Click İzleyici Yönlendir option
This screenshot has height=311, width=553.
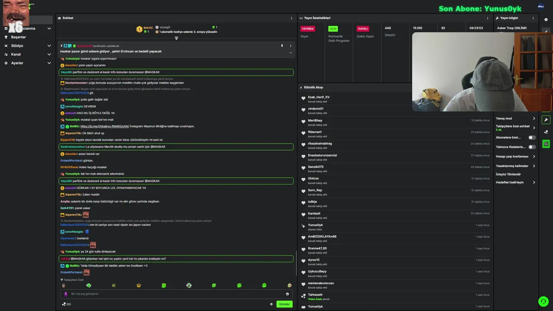coord(509,175)
